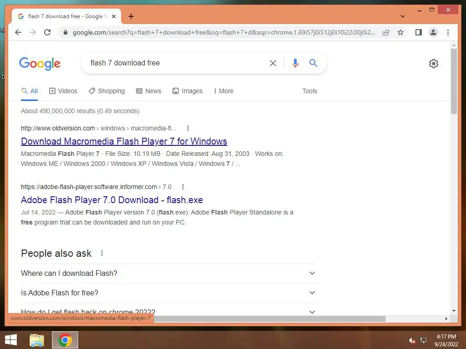
Task: Click the Chrome taskbar icon
Action: [65, 340]
